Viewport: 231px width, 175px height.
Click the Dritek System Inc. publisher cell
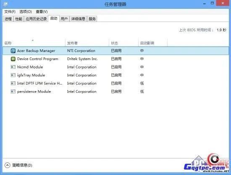82,59
